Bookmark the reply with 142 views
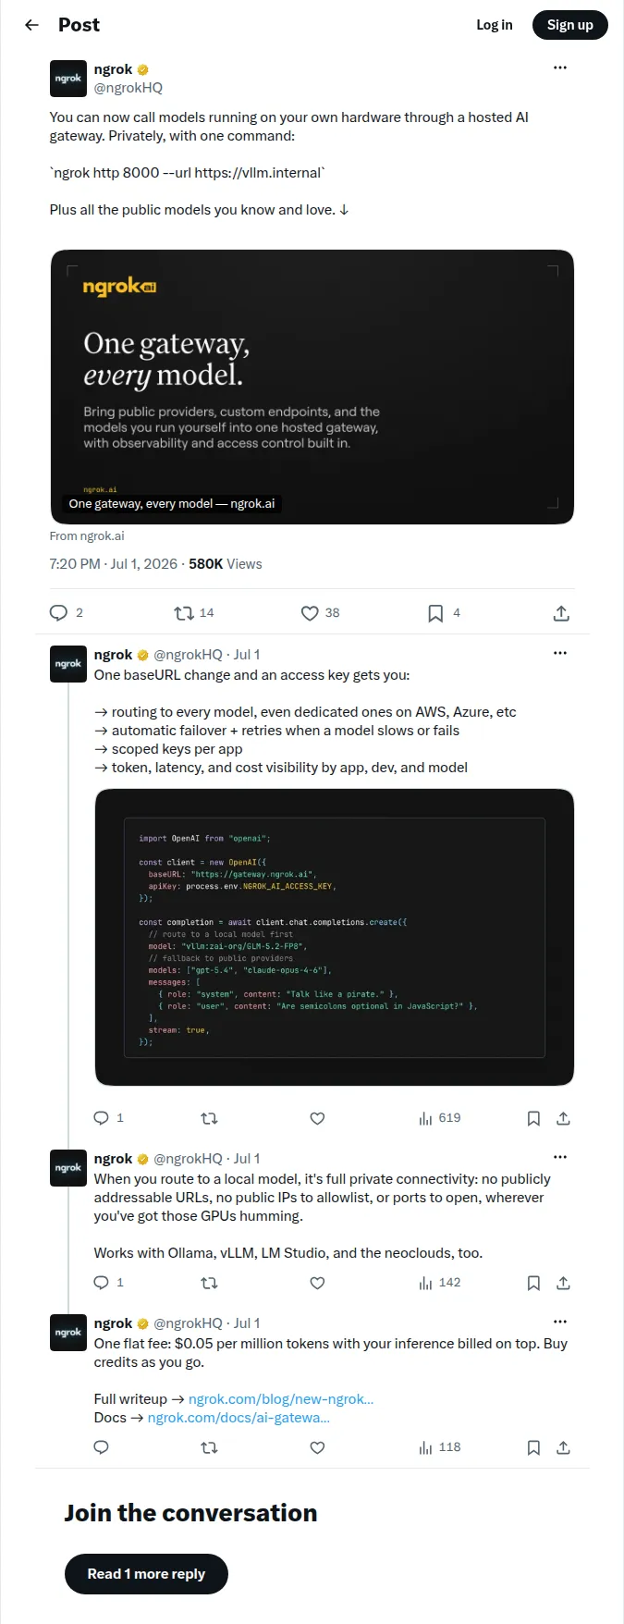Viewport: 624px width, 1624px height. pos(533,1283)
